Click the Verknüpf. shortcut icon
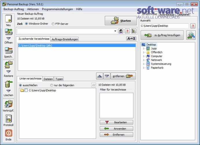200x145 pixels. point(9,104)
